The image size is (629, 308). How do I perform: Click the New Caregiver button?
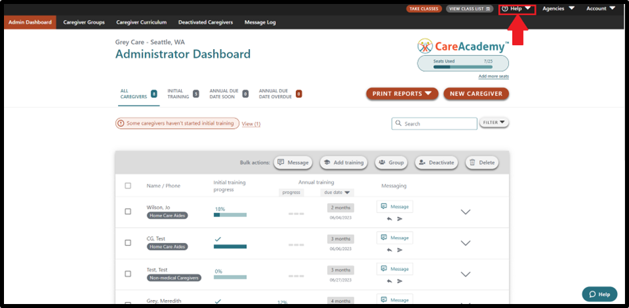point(476,94)
